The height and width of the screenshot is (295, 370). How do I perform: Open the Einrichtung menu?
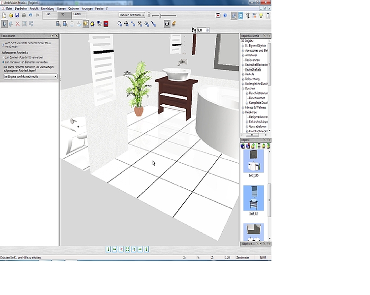(x=48, y=9)
